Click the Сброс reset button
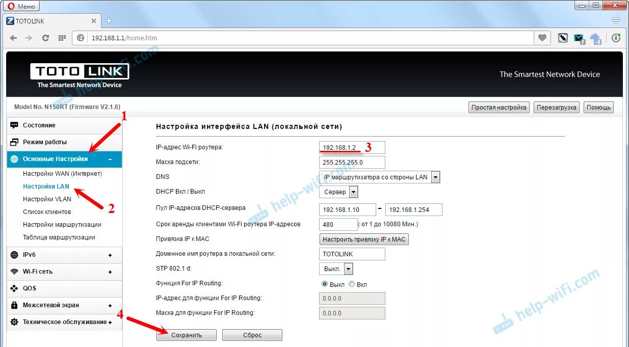629x347 pixels. 252,335
